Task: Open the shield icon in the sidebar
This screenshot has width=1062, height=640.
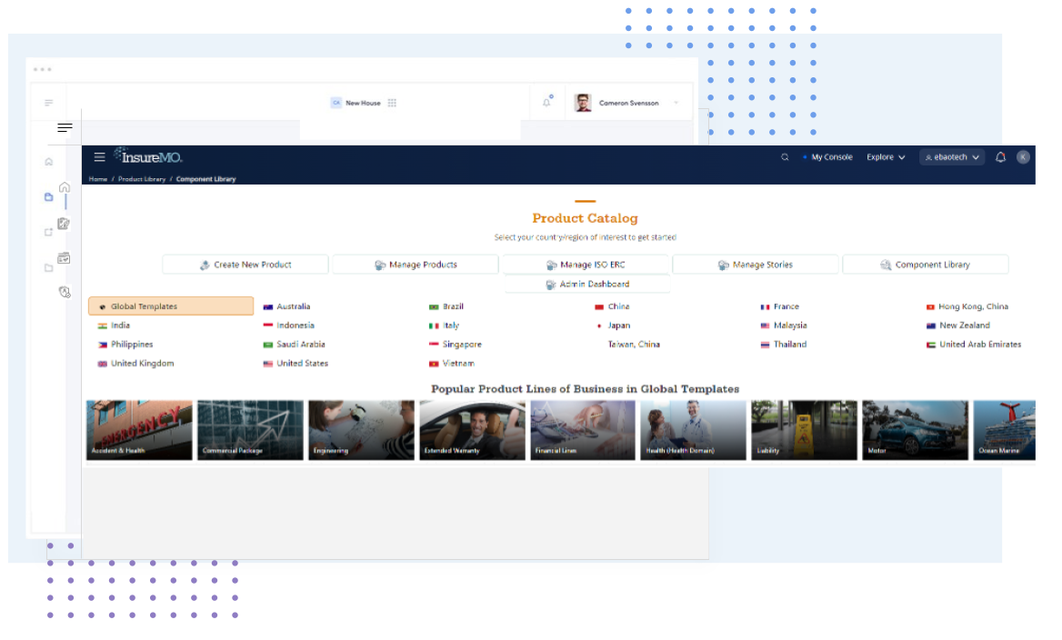Action: coord(65,292)
